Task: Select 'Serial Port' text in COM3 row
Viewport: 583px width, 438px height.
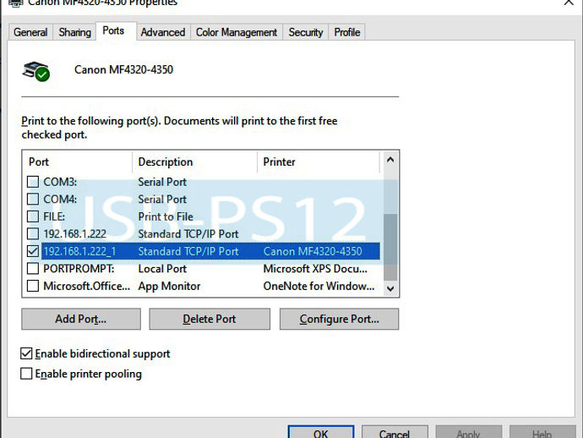Action: (x=162, y=182)
